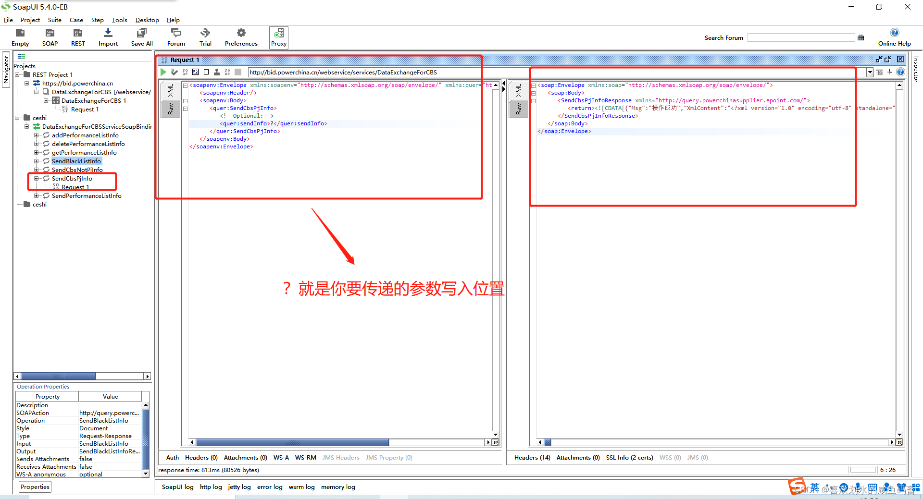The image size is (923, 499).
Task: Collapse the REST Project 1 tree node
Action: coord(17,74)
